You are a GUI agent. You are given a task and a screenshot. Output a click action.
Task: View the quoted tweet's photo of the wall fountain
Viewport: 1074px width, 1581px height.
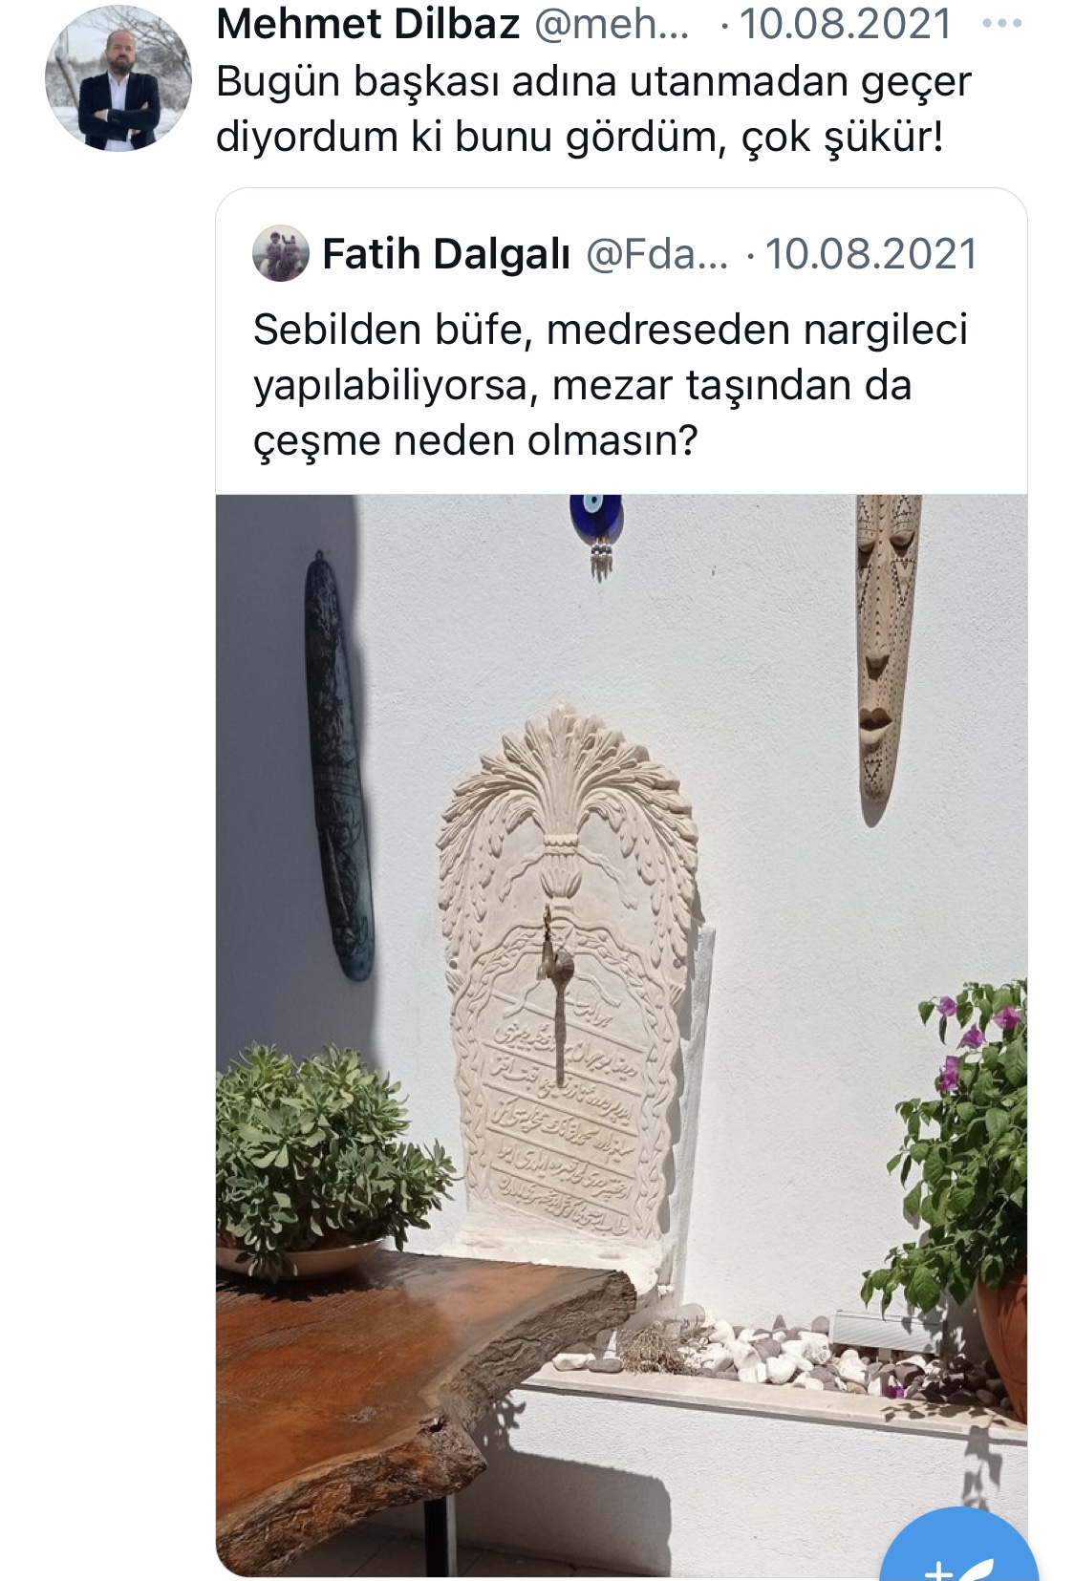point(621,1036)
